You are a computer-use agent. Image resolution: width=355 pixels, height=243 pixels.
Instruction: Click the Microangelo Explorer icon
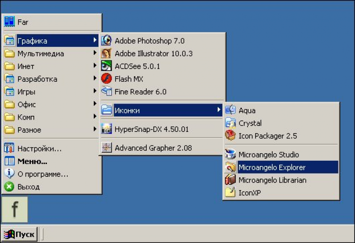pyautogui.click(x=231, y=167)
